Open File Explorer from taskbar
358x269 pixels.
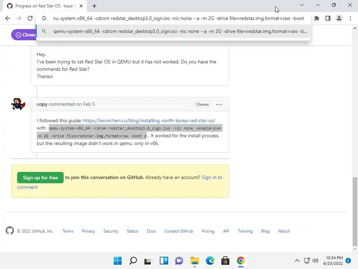click(194, 261)
